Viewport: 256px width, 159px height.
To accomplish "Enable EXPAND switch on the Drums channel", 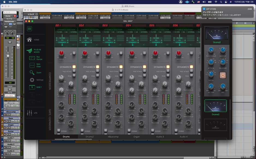I will click(59, 130).
